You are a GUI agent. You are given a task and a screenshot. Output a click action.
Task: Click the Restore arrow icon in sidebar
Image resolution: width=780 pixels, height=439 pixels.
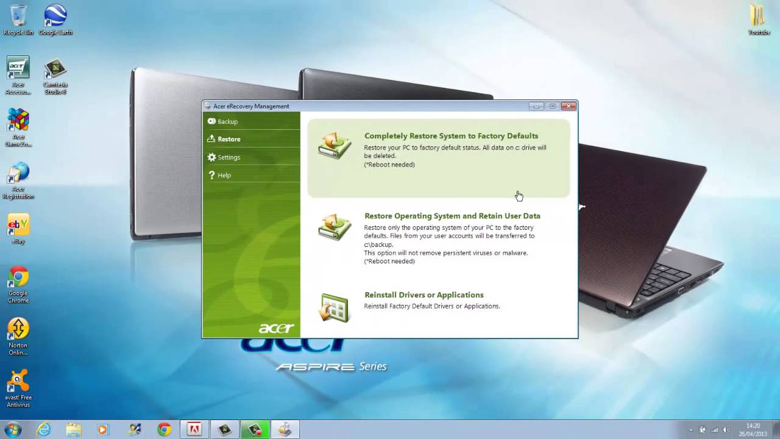(211, 139)
